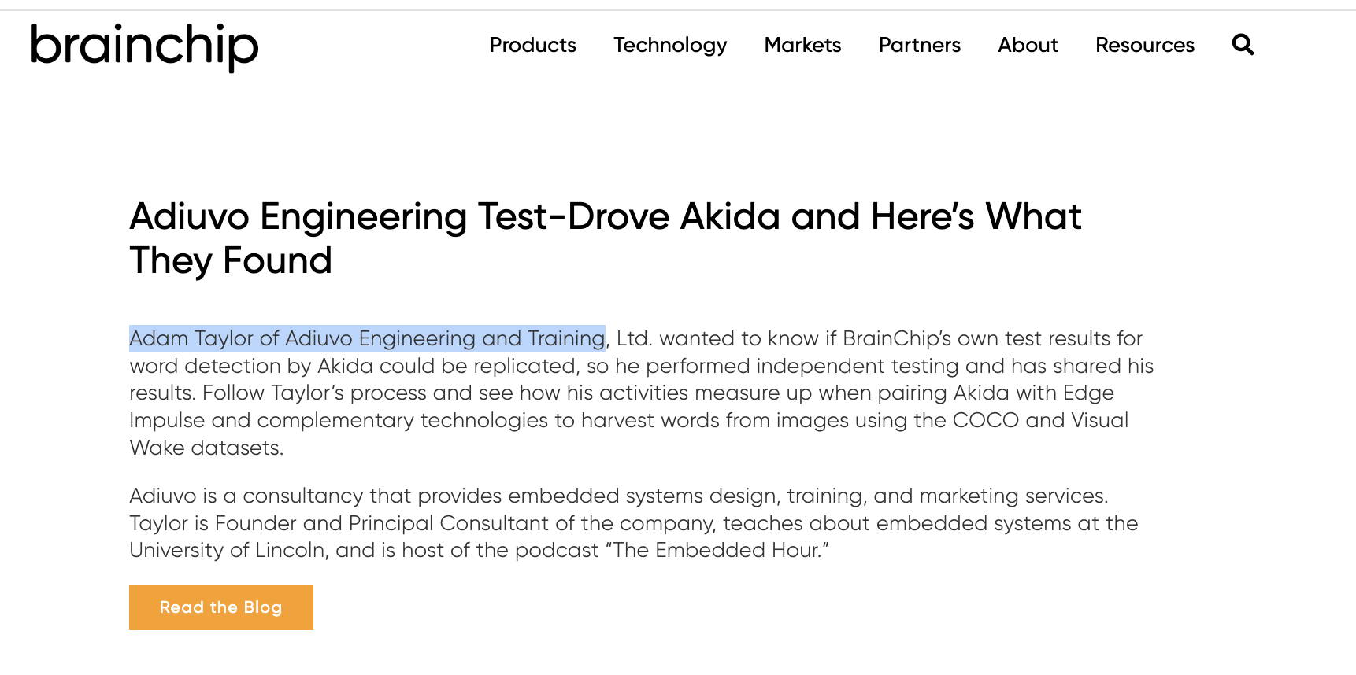
Task: Open the Products menu
Action: 532,45
